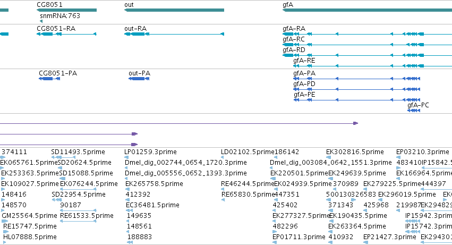Click EST EP01711.3prime
Screen dimensions: 452x245
point(299,237)
